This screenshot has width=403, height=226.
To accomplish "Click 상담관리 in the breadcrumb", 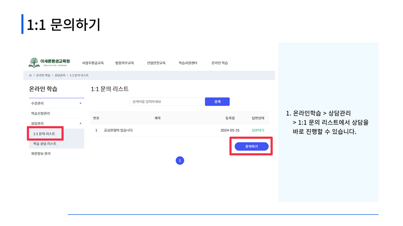I will pyautogui.click(x=60, y=75).
